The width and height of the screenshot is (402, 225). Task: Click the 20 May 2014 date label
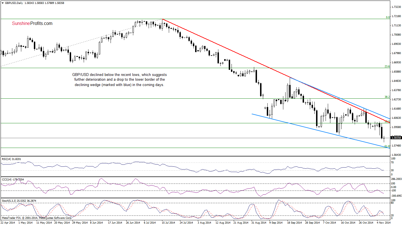pyautogui.click(x=62, y=222)
